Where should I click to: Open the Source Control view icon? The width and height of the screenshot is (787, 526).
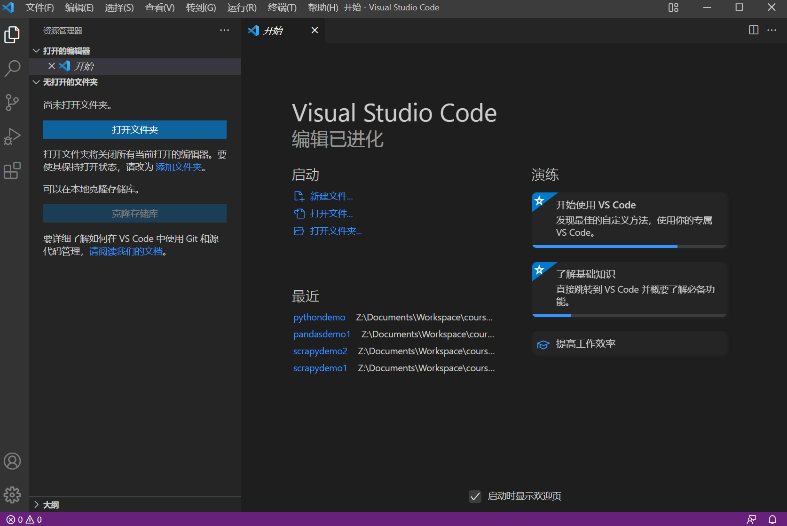pos(12,102)
